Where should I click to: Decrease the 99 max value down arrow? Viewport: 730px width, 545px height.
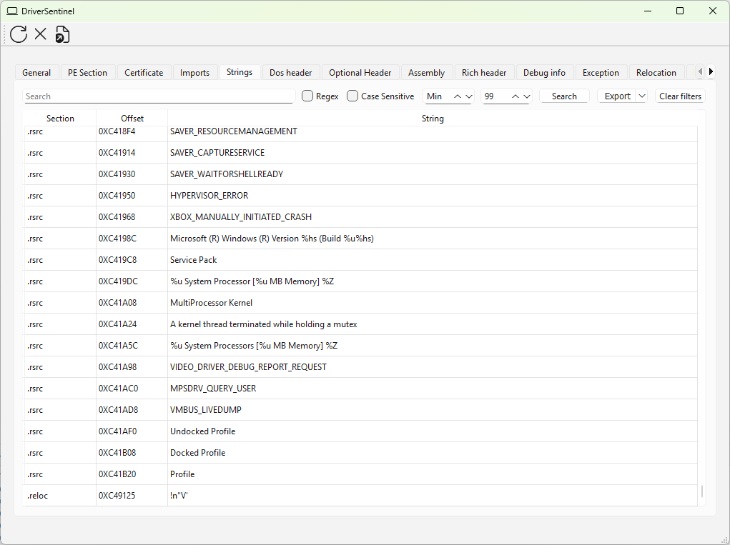(x=527, y=96)
